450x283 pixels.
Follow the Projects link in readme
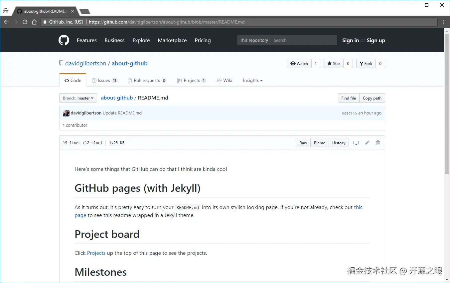click(96, 253)
